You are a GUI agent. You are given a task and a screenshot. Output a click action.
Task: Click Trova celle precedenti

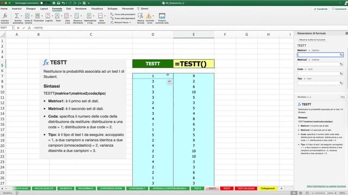[x=123, y=15]
